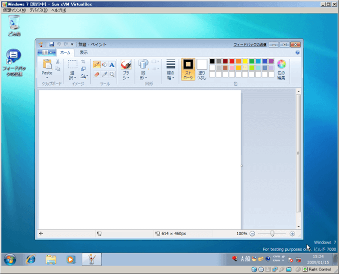This screenshot has height=274, width=339.
Task: Select the Pencil tool
Action: [97, 65]
